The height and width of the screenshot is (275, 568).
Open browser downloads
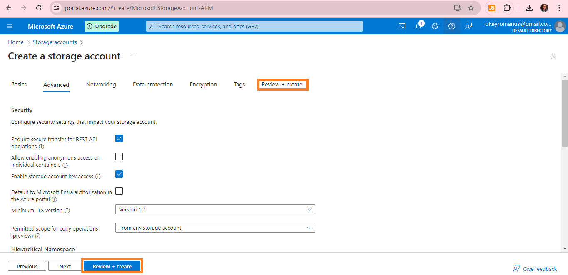(x=529, y=8)
